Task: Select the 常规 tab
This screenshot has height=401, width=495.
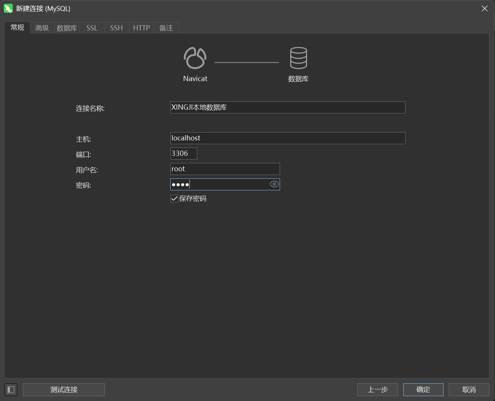Action: (17, 27)
